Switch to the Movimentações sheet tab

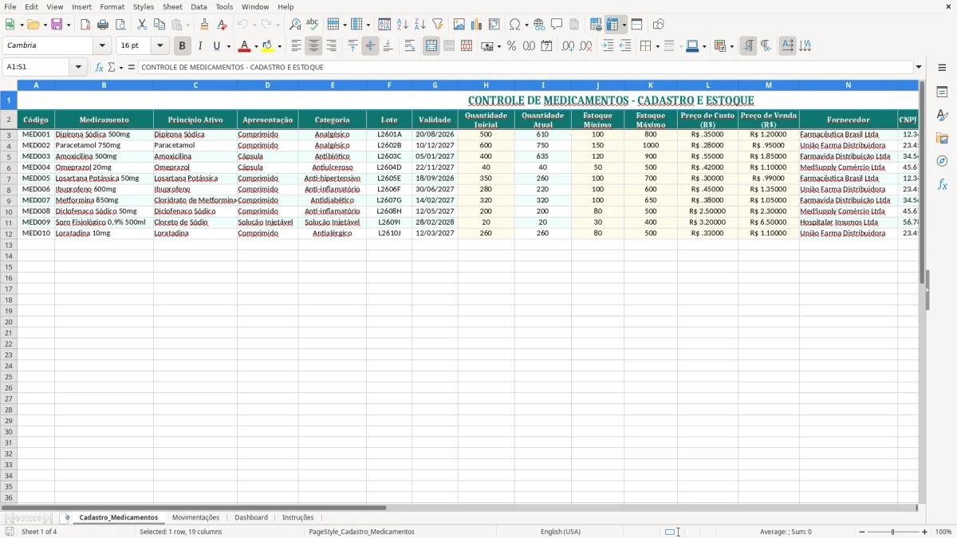tap(195, 518)
